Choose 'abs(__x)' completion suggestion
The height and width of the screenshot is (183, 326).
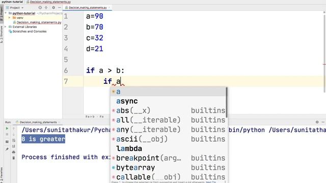pos(169,110)
